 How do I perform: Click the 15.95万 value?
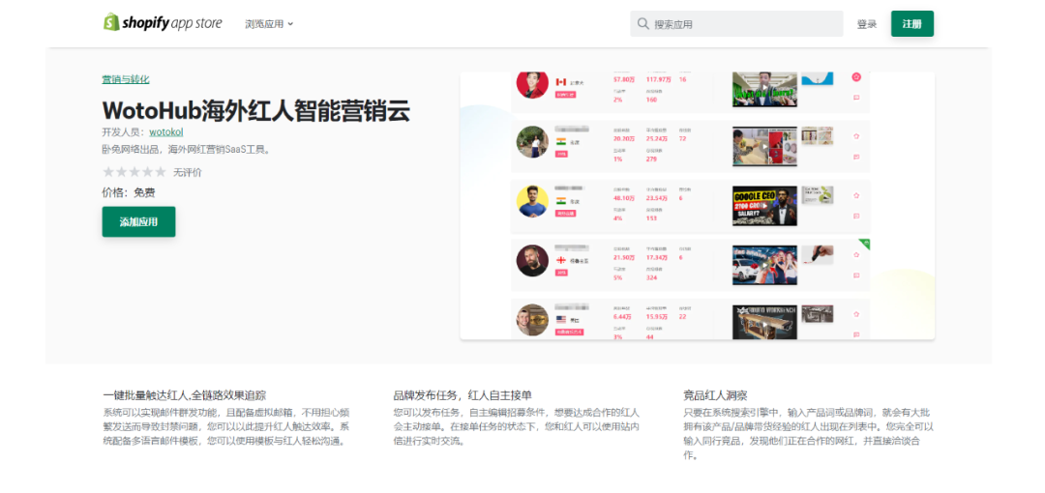pos(657,317)
